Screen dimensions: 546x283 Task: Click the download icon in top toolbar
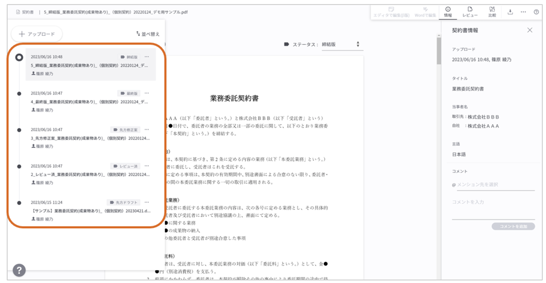coord(510,12)
